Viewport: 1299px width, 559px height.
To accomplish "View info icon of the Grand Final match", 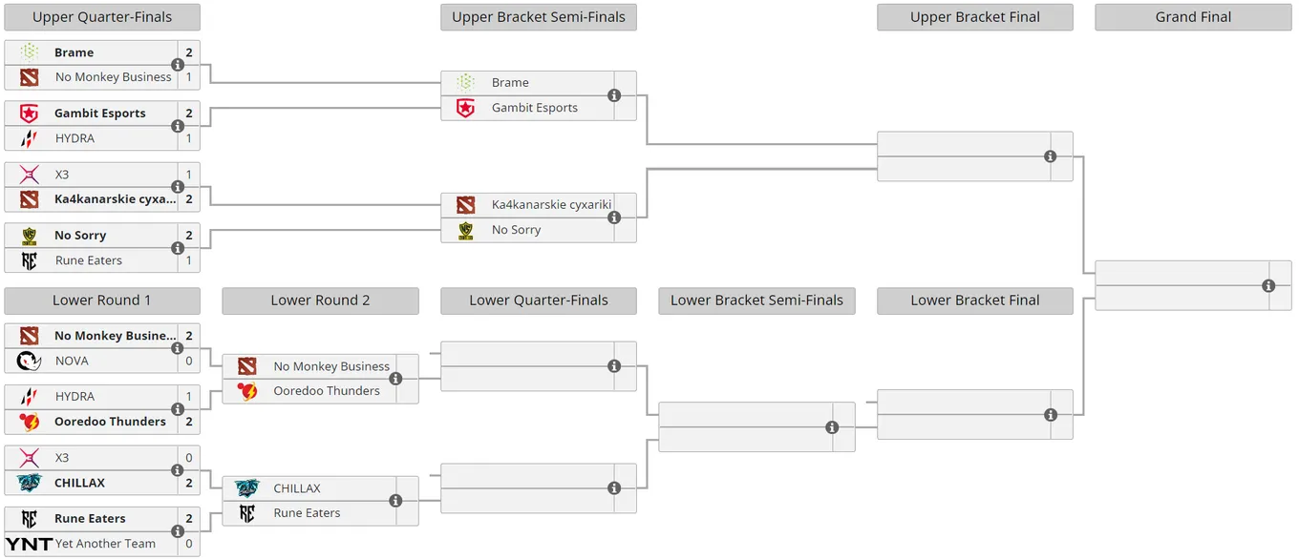I will pyautogui.click(x=1268, y=285).
